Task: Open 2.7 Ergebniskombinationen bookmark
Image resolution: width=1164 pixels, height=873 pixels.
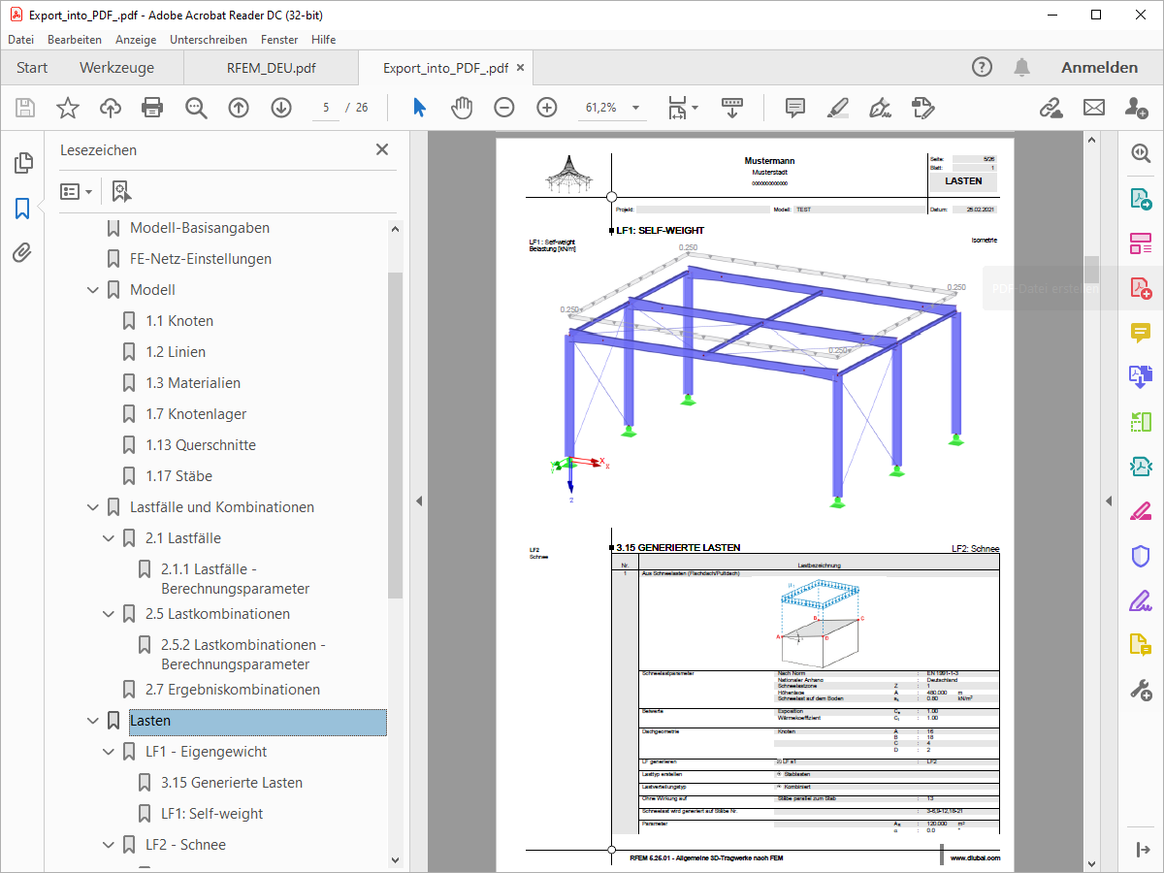Action: tap(233, 690)
